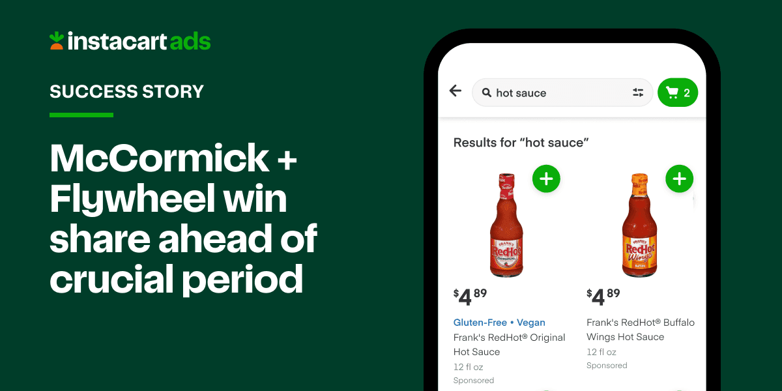Click the hot sauce search field

pyautogui.click(x=562, y=93)
